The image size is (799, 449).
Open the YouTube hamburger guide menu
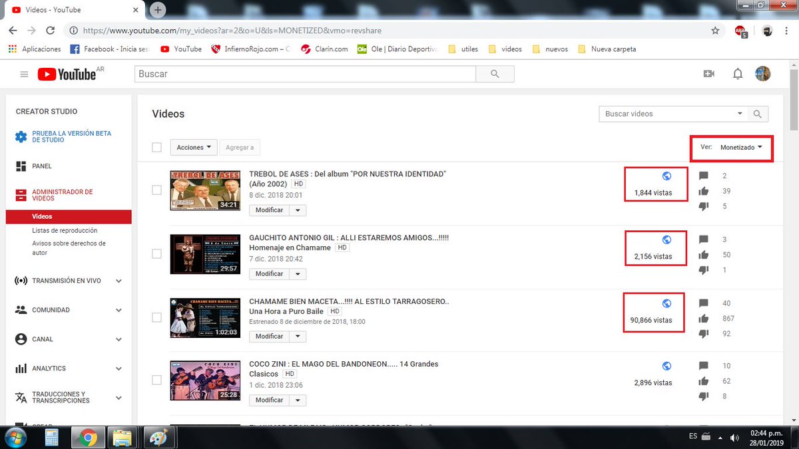(25, 75)
